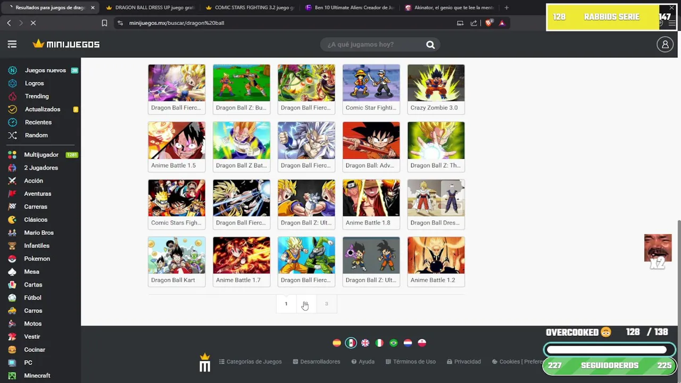Select the Mexico flag language option
The height and width of the screenshot is (383, 681).
pyautogui.click(x=351, y=343)
